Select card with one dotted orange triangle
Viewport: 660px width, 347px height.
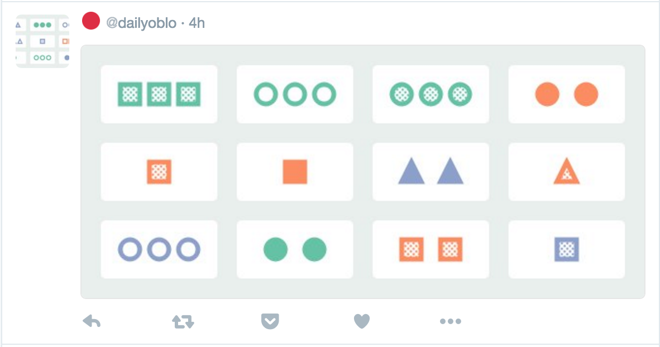coord(567,172)
